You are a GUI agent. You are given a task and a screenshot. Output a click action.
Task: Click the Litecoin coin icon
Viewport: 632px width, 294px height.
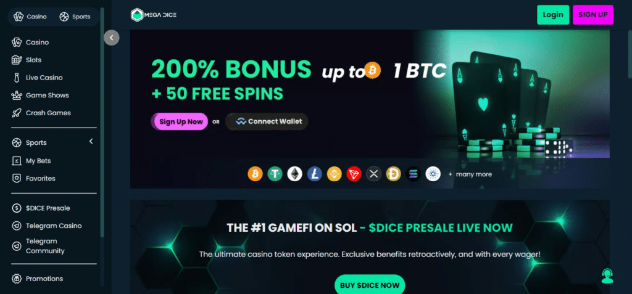(x=314, y=174)
